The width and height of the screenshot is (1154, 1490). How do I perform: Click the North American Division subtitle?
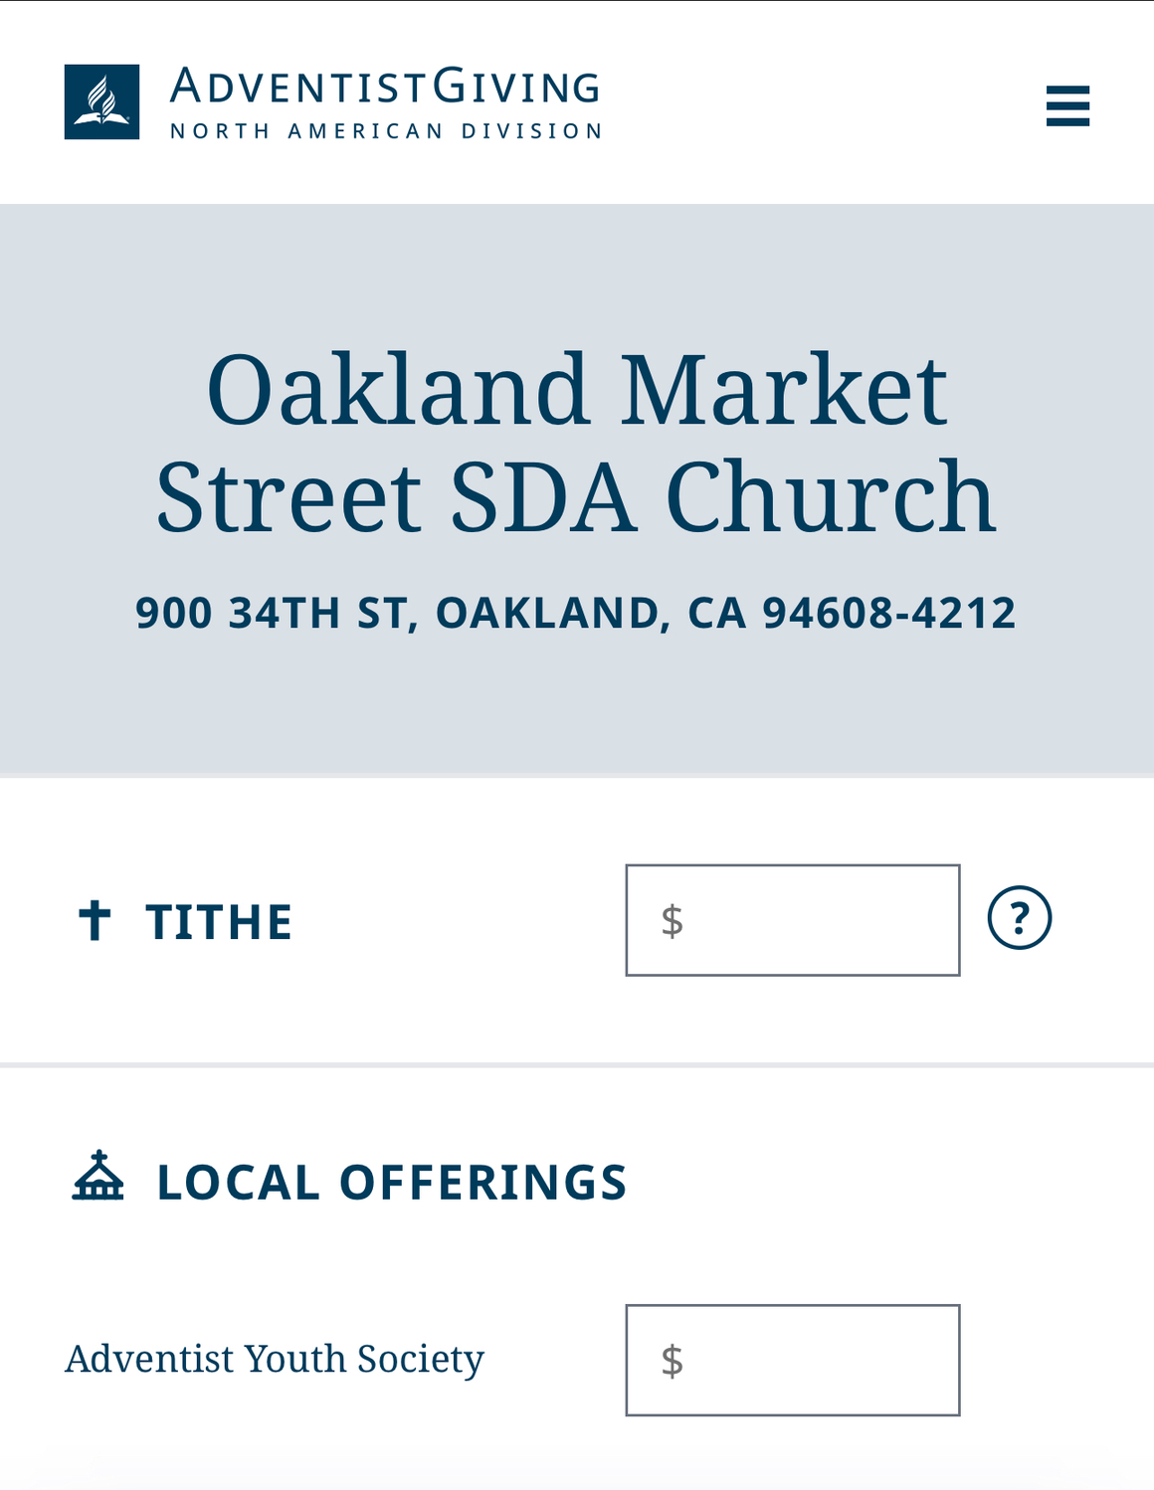[x=386, y=131]
